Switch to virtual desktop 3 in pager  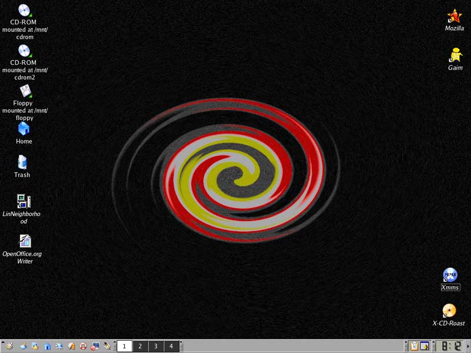point(155,347)
